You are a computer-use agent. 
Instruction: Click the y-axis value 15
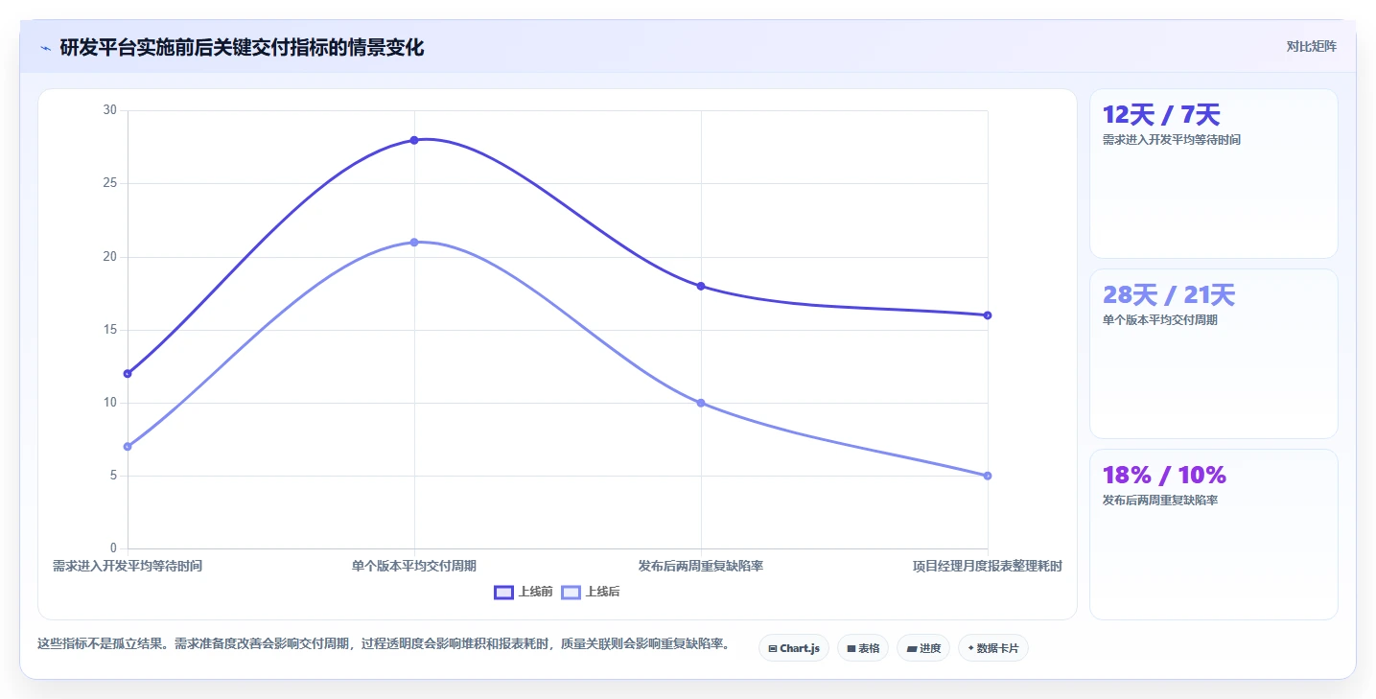click(109, 330)
